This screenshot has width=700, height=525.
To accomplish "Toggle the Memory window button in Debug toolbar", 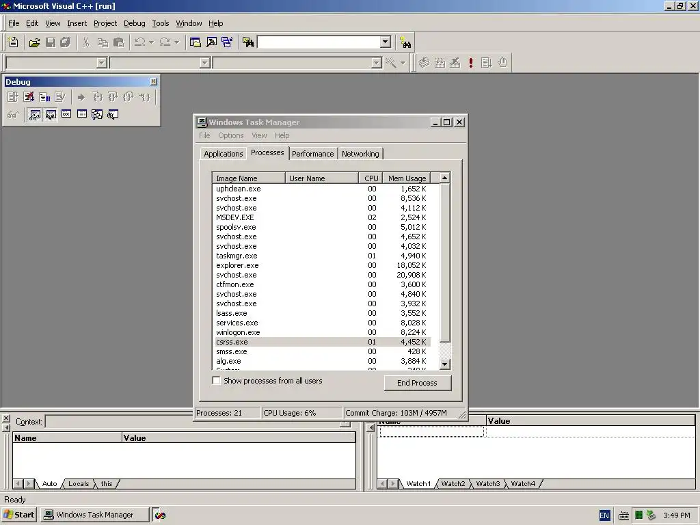I will click(x=82, y=115).
